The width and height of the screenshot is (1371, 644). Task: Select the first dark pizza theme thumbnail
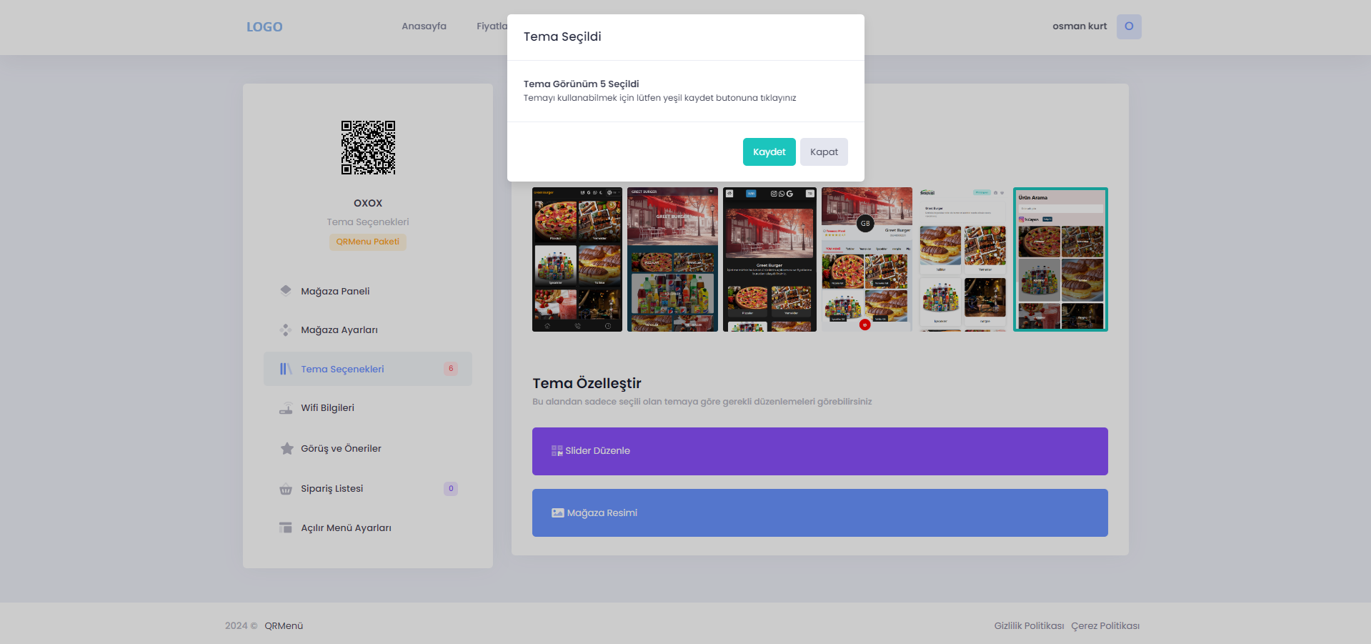[577, 259]
